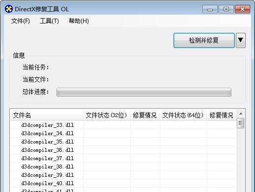
Task: Click the 修复情况 header next to 文件状态(64位)
Action: pos(222,115)
